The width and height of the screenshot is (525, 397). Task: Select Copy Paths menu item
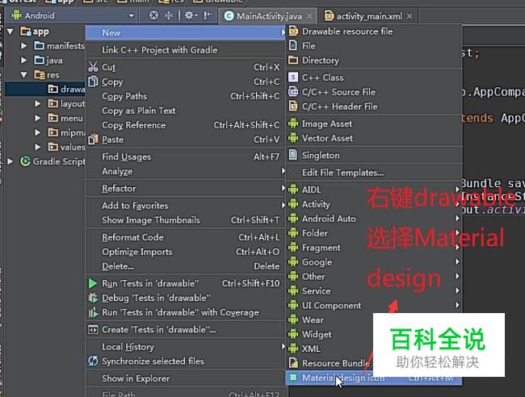[186, 96]
